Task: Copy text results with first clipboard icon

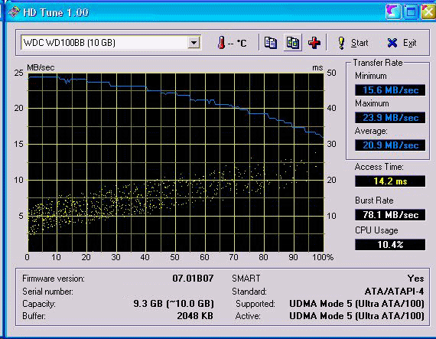Action: [270, 43]
